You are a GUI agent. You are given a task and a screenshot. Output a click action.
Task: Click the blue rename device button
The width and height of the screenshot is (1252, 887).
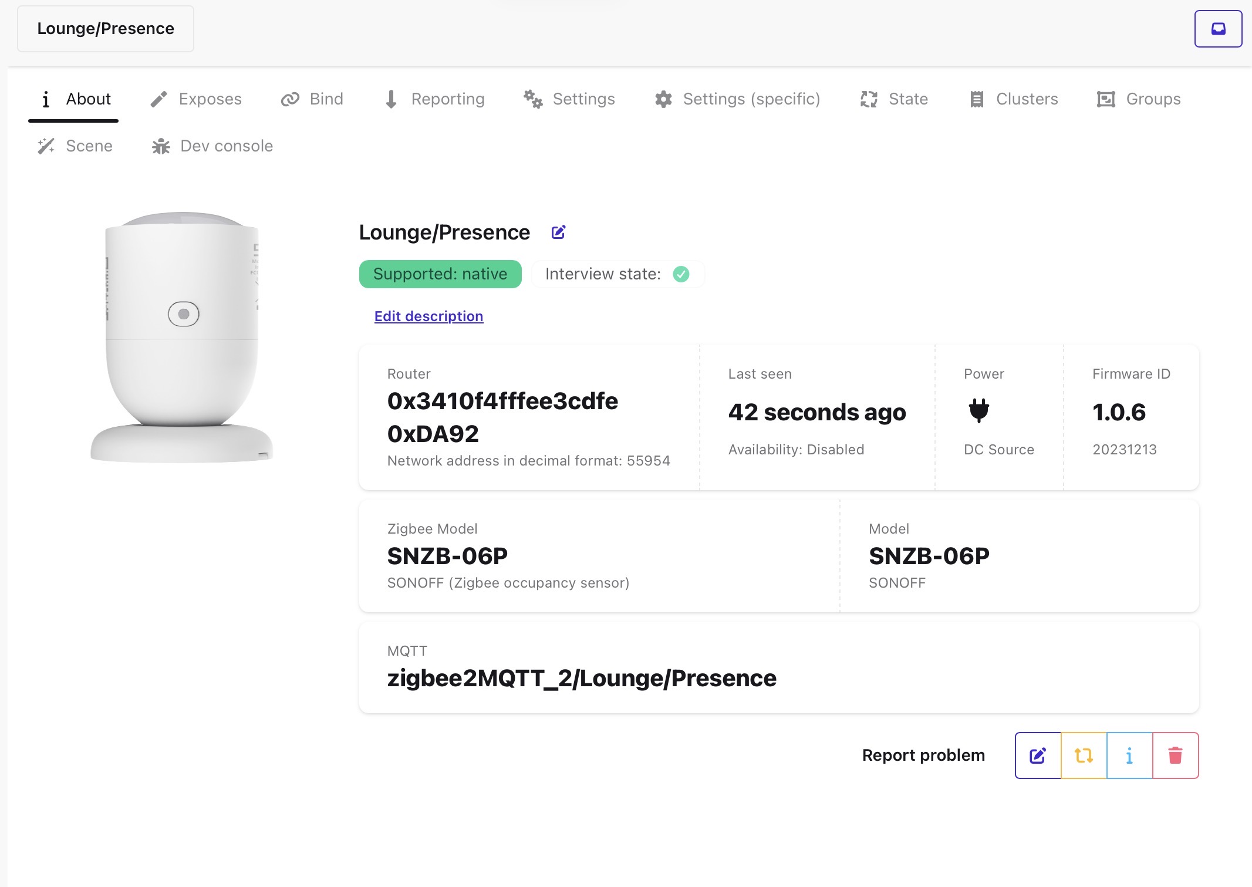(1038, 756)
